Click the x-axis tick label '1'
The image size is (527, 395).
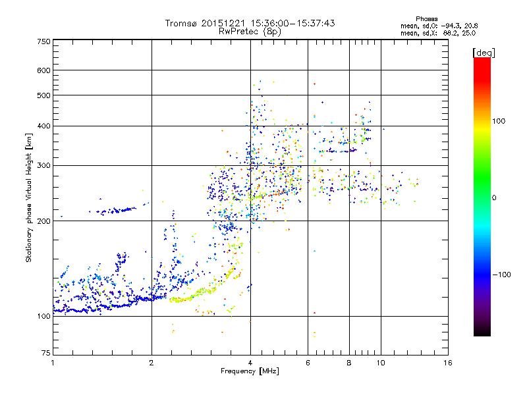(53, 363)
